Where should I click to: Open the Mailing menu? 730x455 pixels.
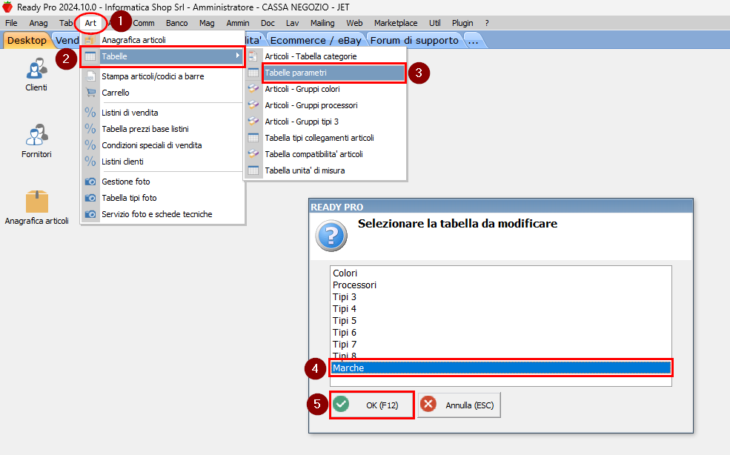322,23
